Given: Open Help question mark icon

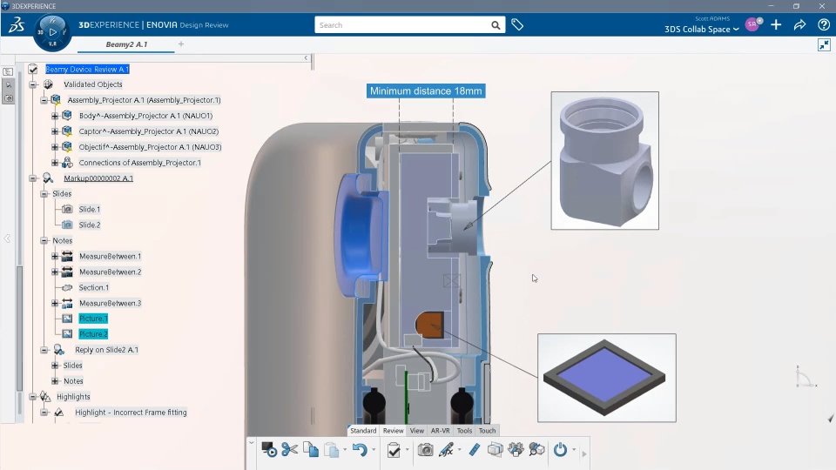Looking at the screenshot, I should (x=824, y=24).
